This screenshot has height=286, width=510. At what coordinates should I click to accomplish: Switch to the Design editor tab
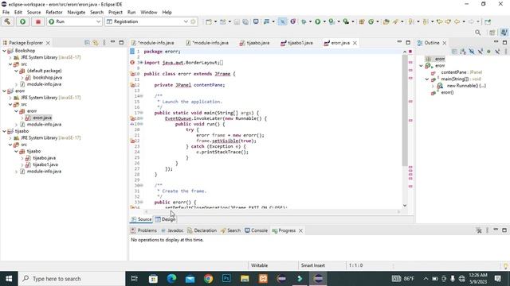pos(166,219)
